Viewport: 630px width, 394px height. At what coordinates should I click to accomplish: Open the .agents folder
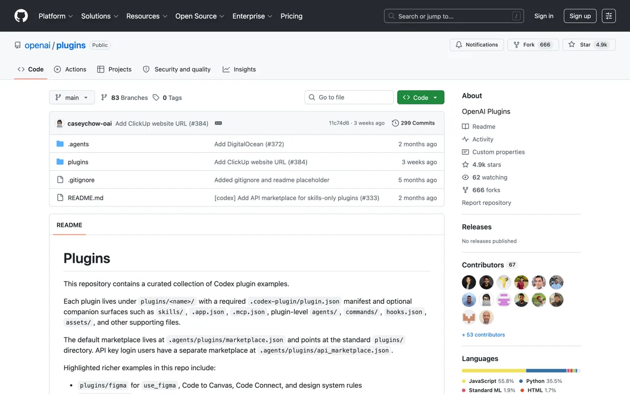(x=78, y=144)
